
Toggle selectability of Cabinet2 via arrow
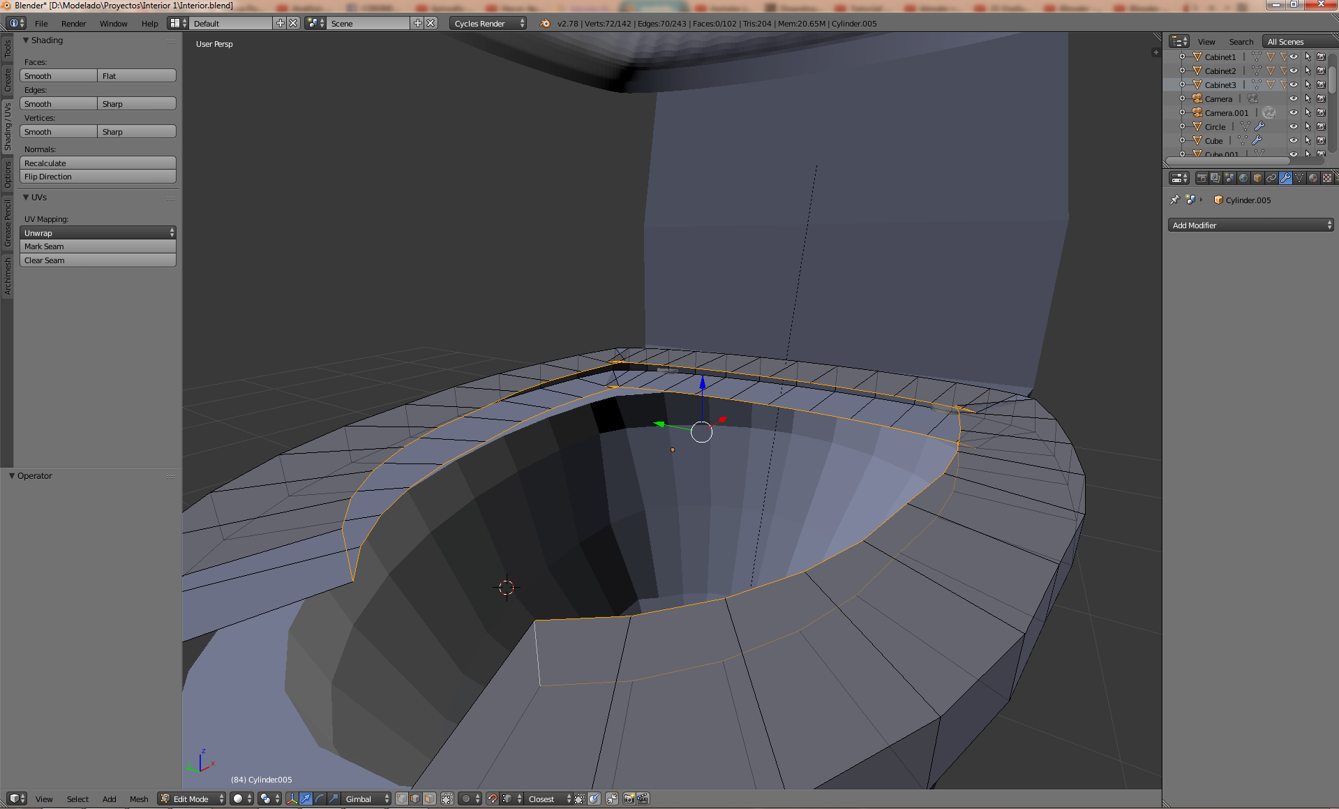1308,70
